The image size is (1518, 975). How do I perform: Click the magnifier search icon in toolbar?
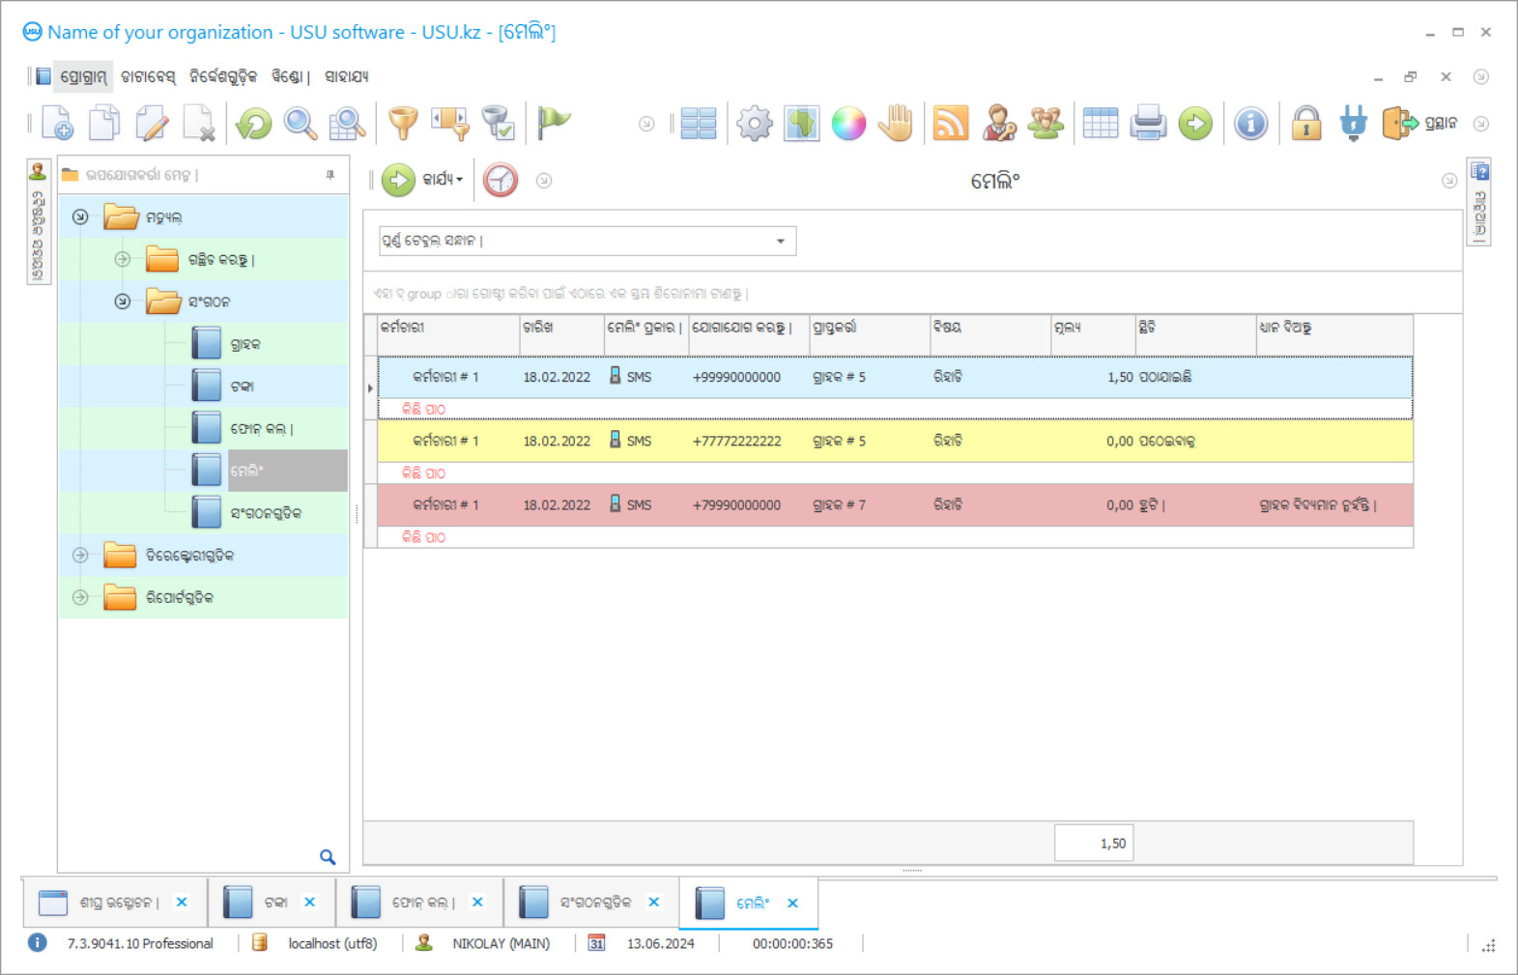[300, 124]
